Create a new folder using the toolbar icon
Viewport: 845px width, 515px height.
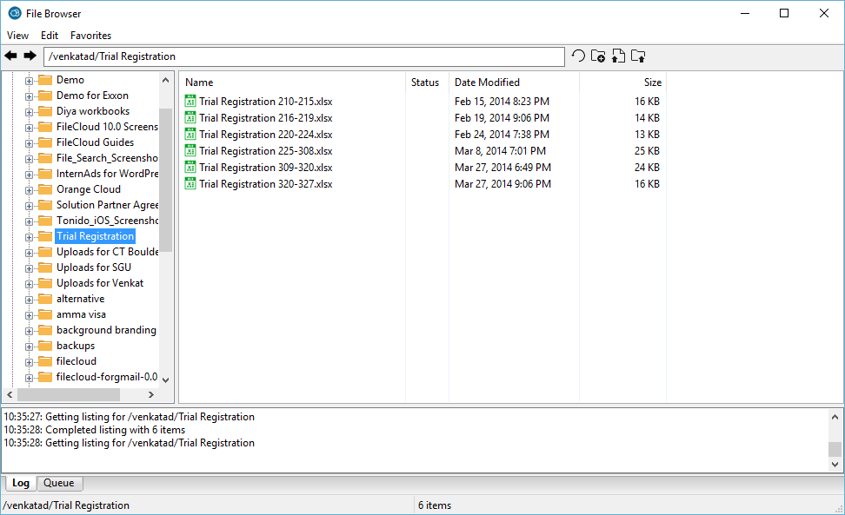(x=598, y=56)
